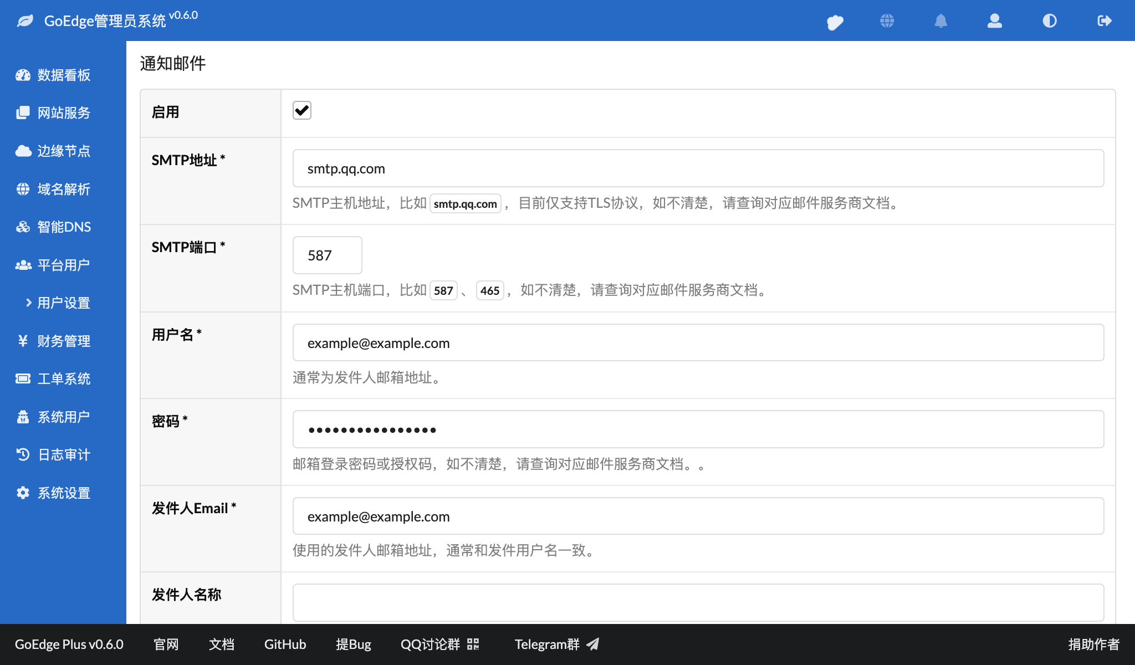Open the notification bell icon

[940, 21]
